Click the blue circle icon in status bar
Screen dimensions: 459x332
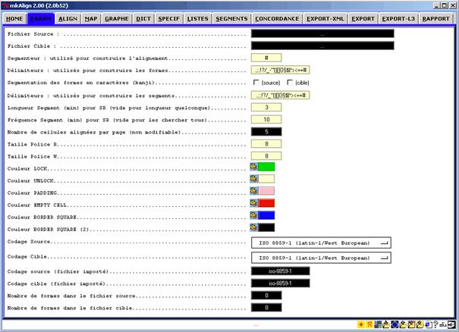pyautogui.click(x=395, y=324)
